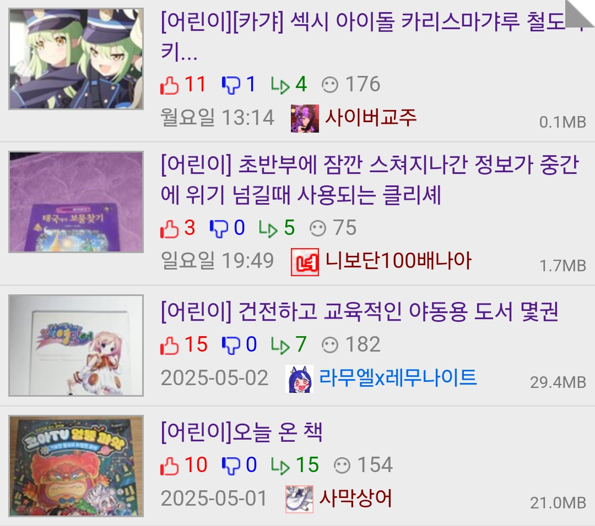
Task: Click thumbs-down icon on 오늘 온 책 post
Action: point(231,465)
